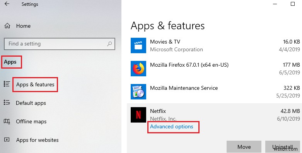Minimize the Settings window
This screenshot has width=302, height=153.
pyautogui.click(x=275, y=4)
